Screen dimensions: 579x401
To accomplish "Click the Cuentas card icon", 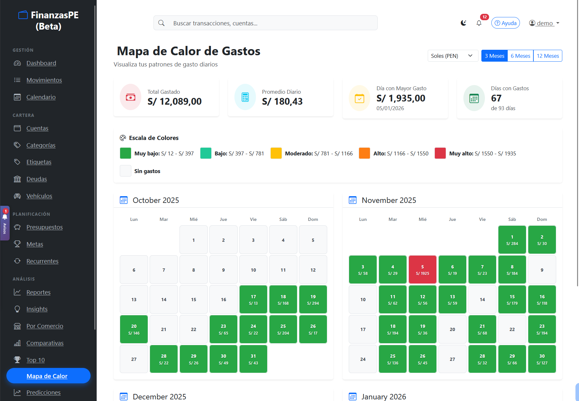I will pyautogui.click(x=17, y=128).
